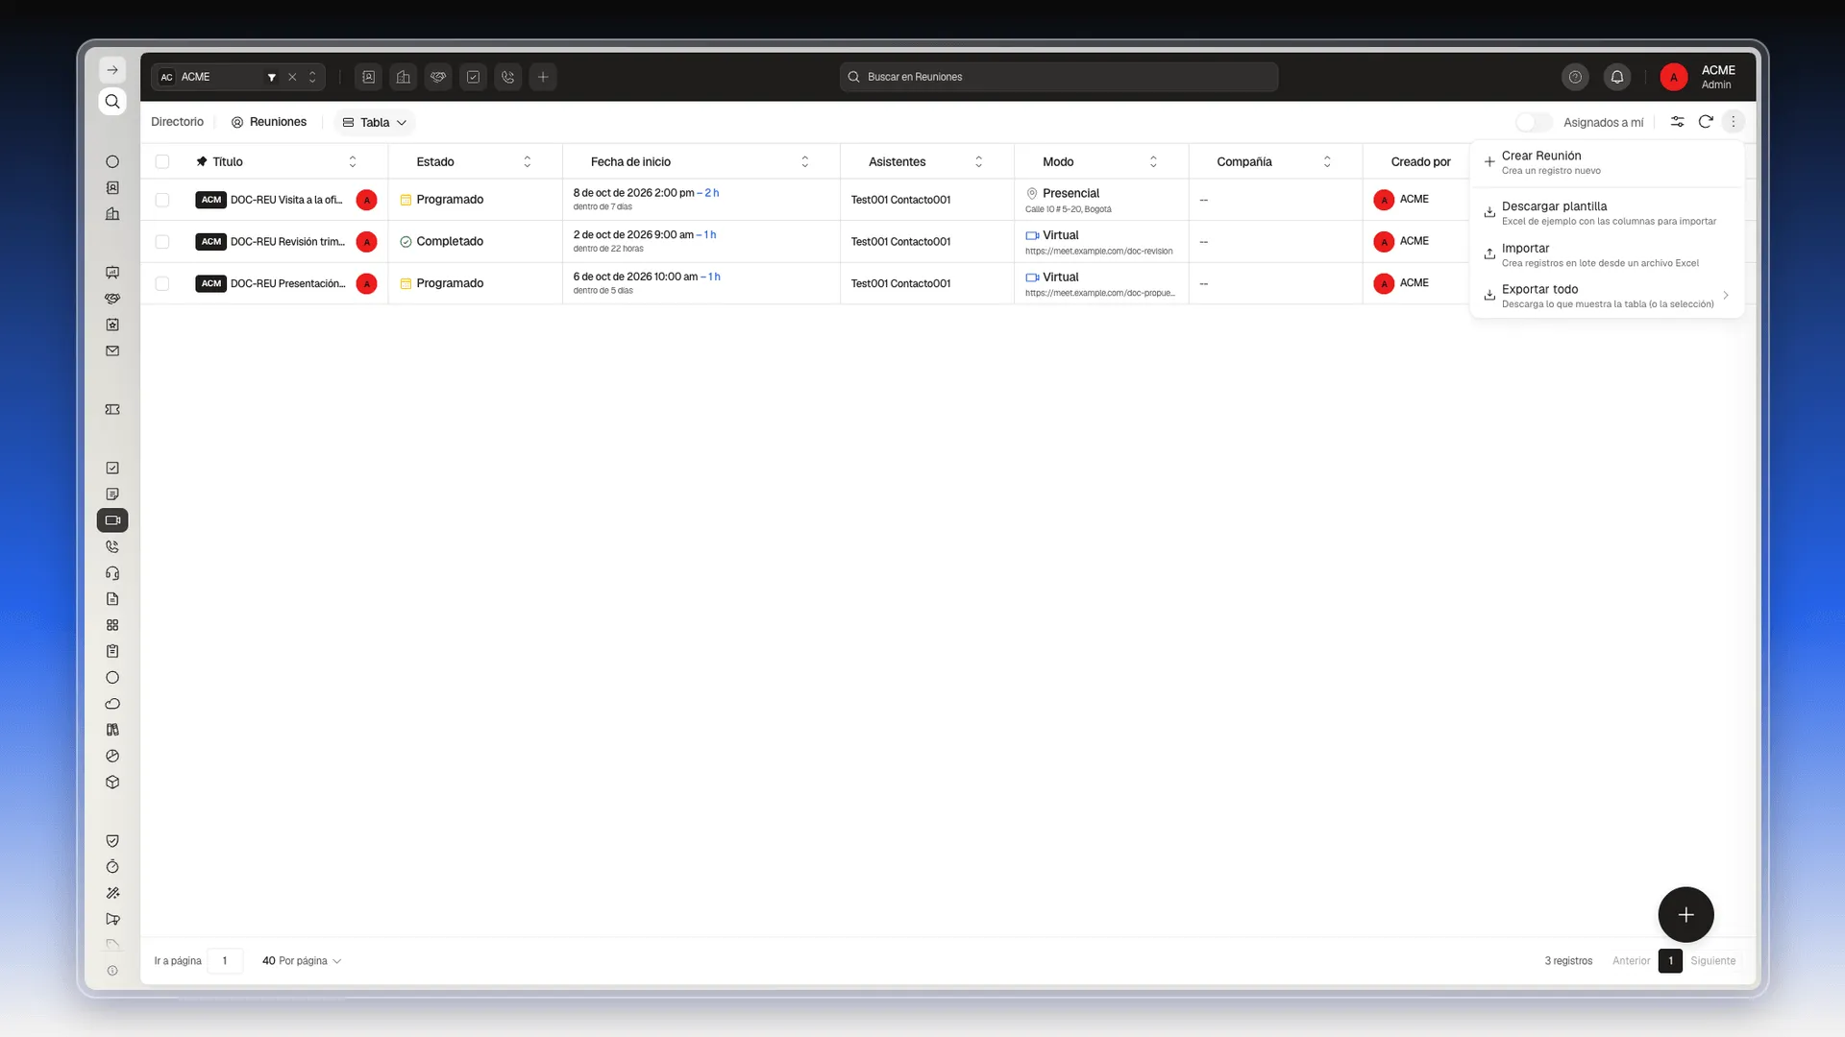The image size is (1845, 1037).
Task: Open the notifications bell icon
Action: click(1617, 77)
